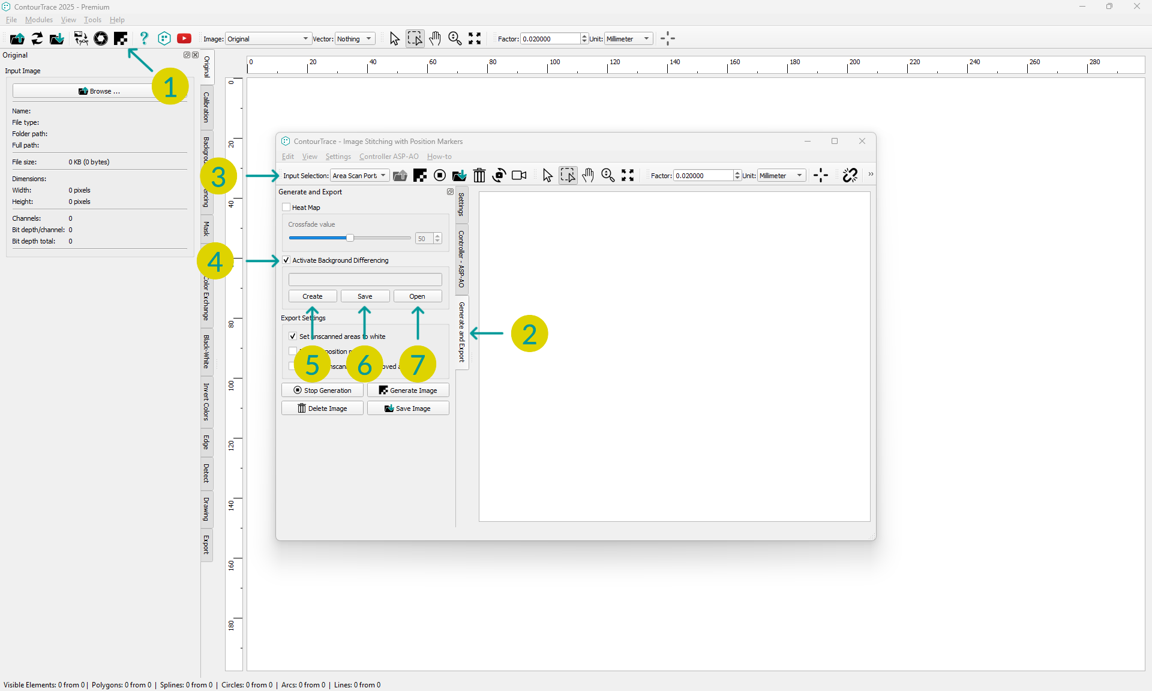1152x691 pixels.
Task: Click the broken link icon in stitching toolbar
Action: 850,175
